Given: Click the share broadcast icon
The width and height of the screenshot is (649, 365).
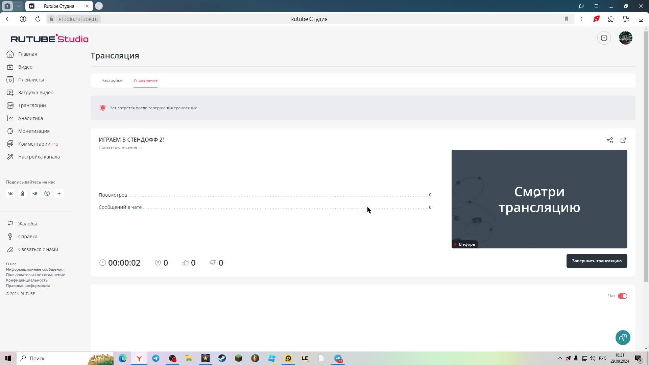Looking at the screenshot, I should coord(610,140).
